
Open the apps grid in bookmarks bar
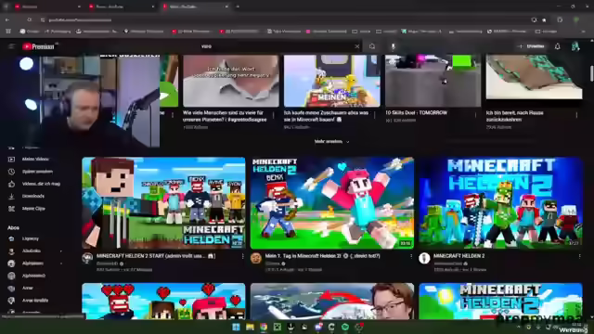tap(8, 31)
